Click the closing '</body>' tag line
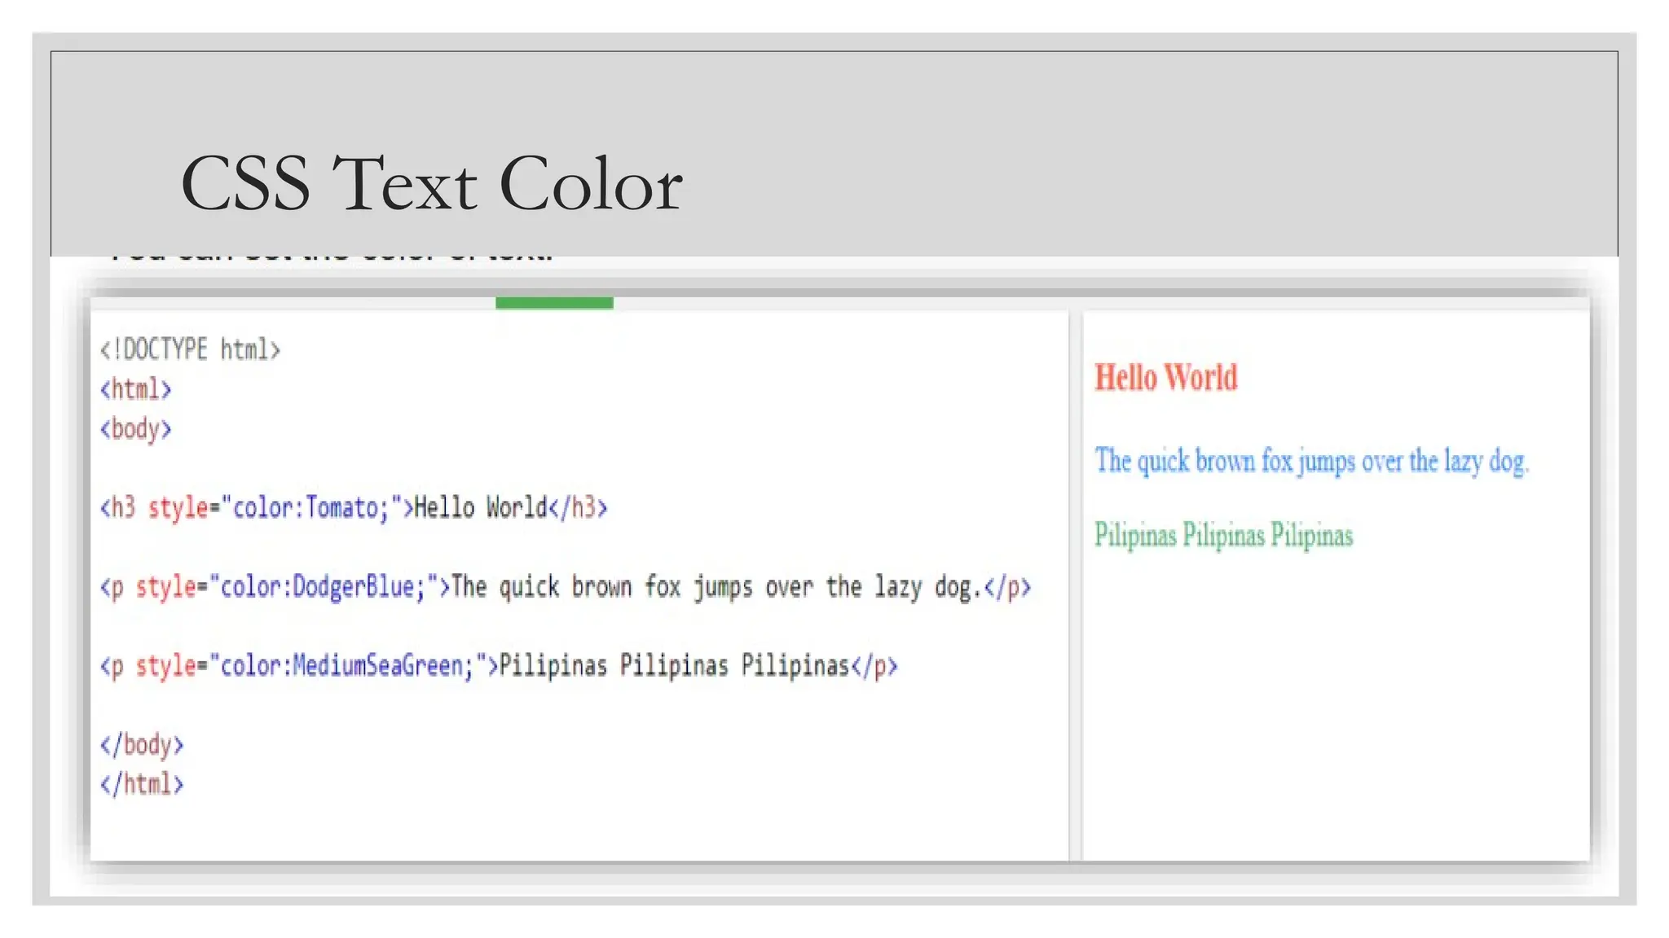The width and height of the screenshot is (1669, 938). [x=142, y=745]
